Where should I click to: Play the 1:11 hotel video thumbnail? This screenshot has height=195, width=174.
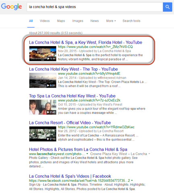tap(43, 53)
